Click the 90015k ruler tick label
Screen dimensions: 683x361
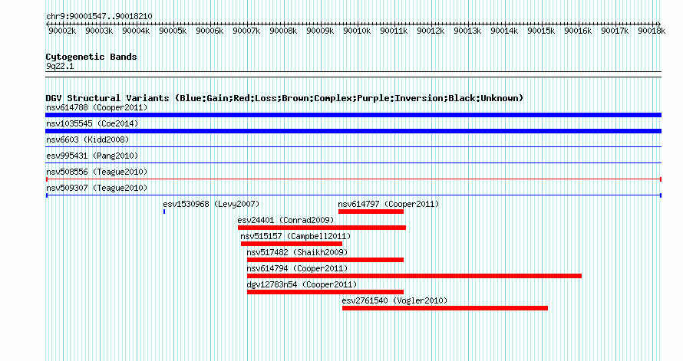click(542, 31)
